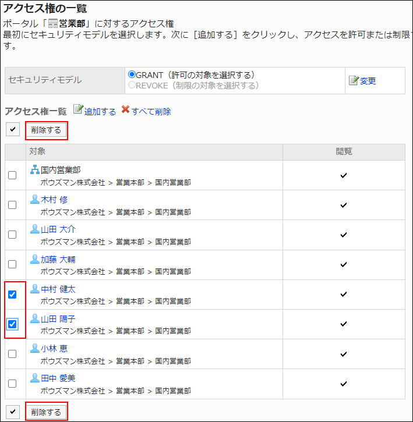This screenshot has width=413, height=422.
Task: Click the 閲覧 column header
Action: pyautogui.click(x=344, y=151)
